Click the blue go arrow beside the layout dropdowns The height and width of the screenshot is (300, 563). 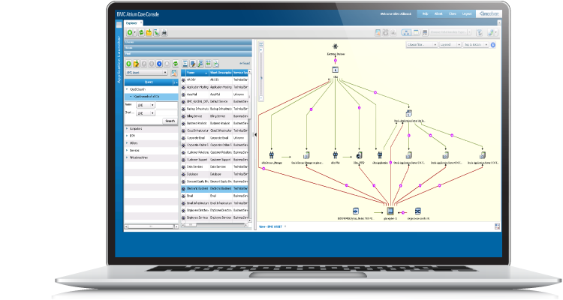coord(493,45)
